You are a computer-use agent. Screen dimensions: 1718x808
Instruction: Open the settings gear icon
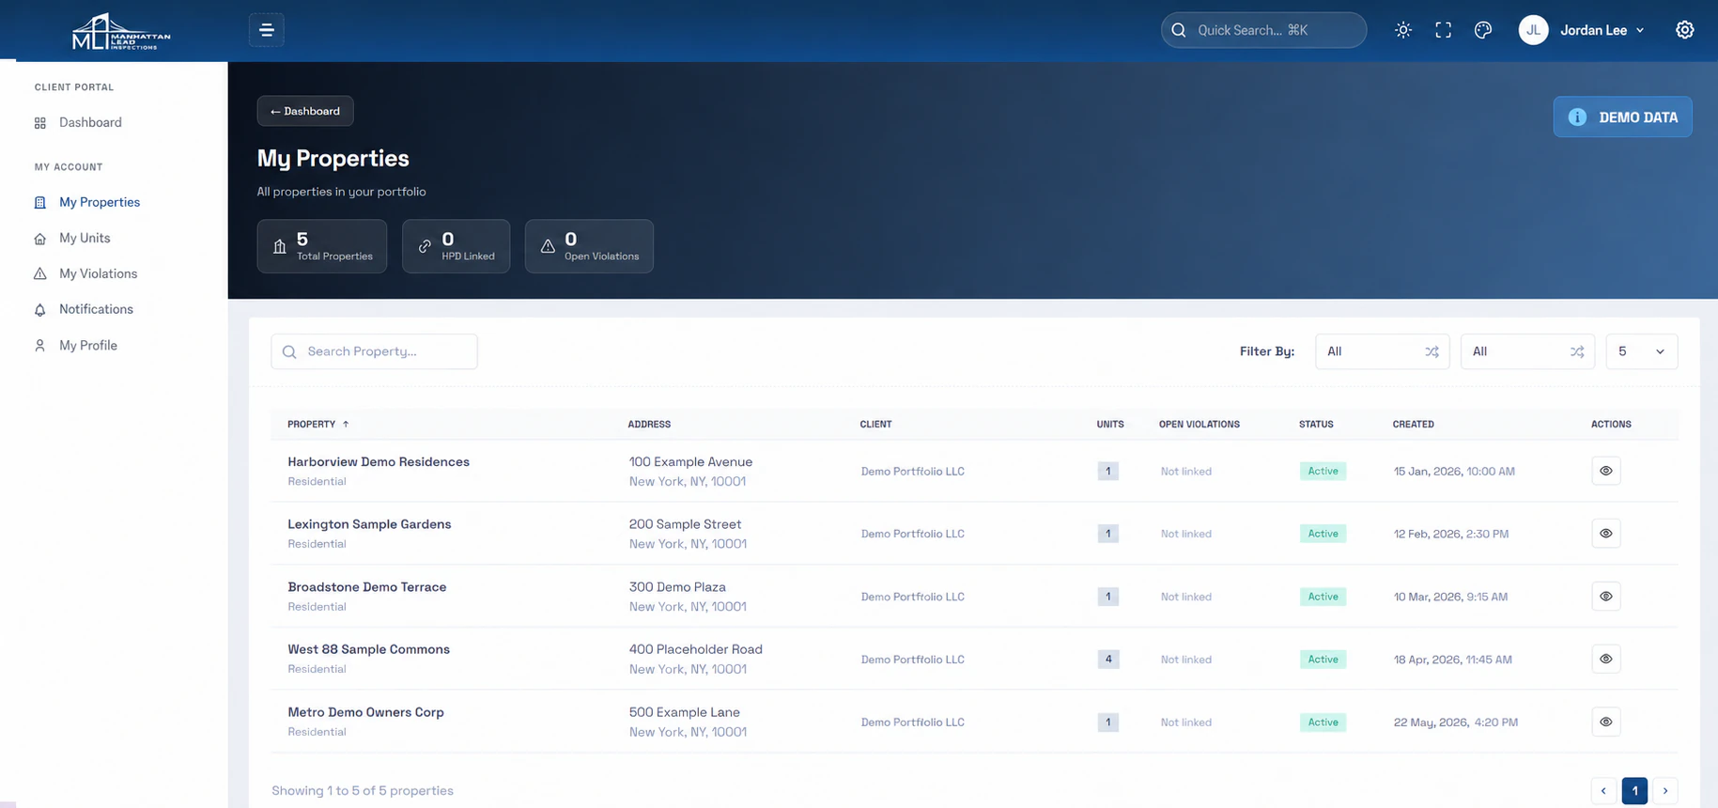1685,30
